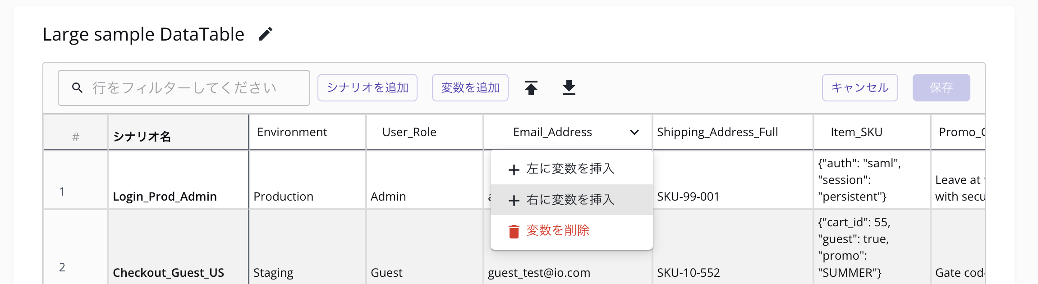Screen dimensions: 1038x284
Task: Click the red trash icon in the menu
Action: 514,231
